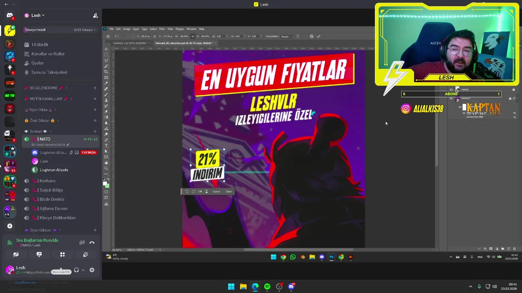Open Discord direct messages home icon

point(10,15)
